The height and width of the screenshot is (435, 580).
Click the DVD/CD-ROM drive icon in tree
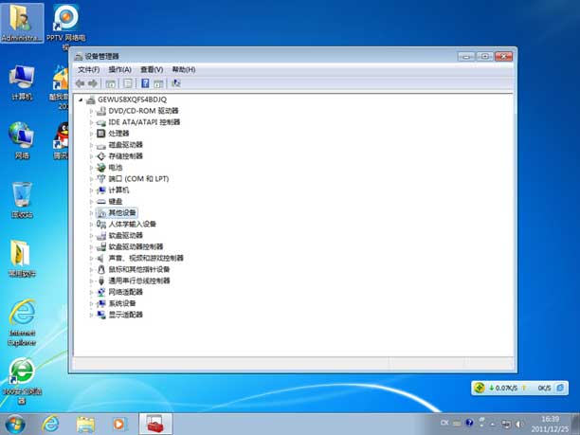[x=101, y=111]
